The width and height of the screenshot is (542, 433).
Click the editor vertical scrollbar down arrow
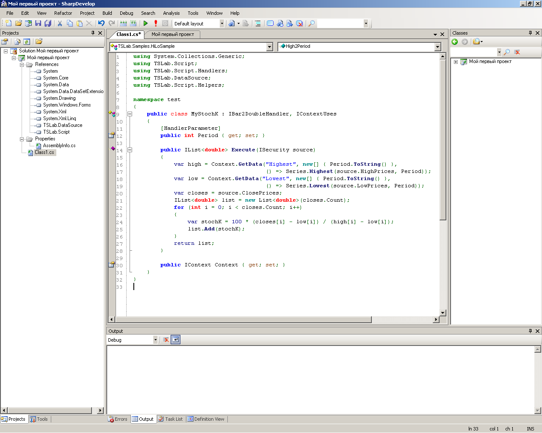tap(443, 313)
